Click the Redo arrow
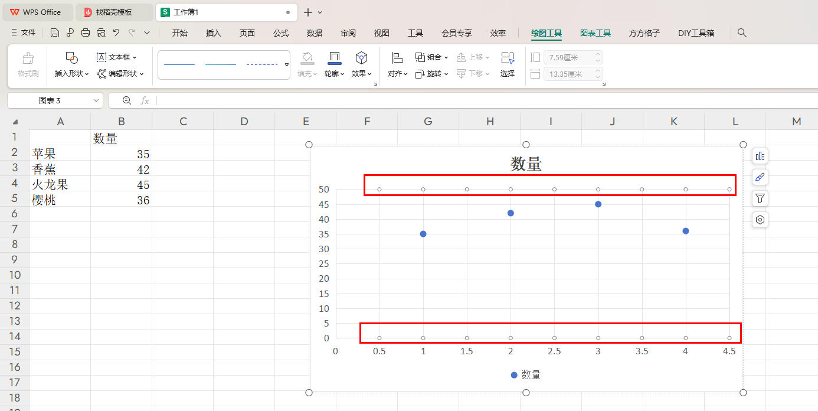 click(132, 33)
